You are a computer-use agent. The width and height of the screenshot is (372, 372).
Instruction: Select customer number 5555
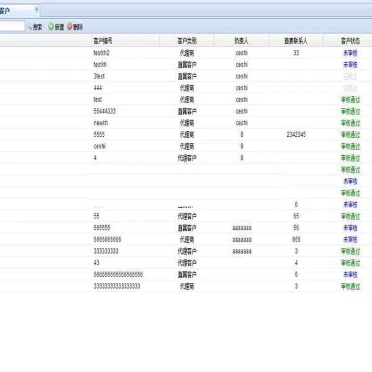click(x=99, y=134)
